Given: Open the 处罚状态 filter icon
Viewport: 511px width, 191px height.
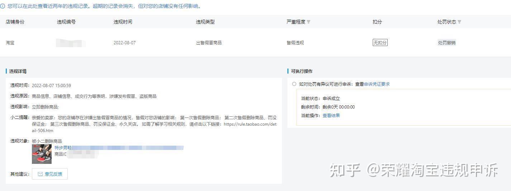Looking at the screenshot, I should [x=459, y=22].
